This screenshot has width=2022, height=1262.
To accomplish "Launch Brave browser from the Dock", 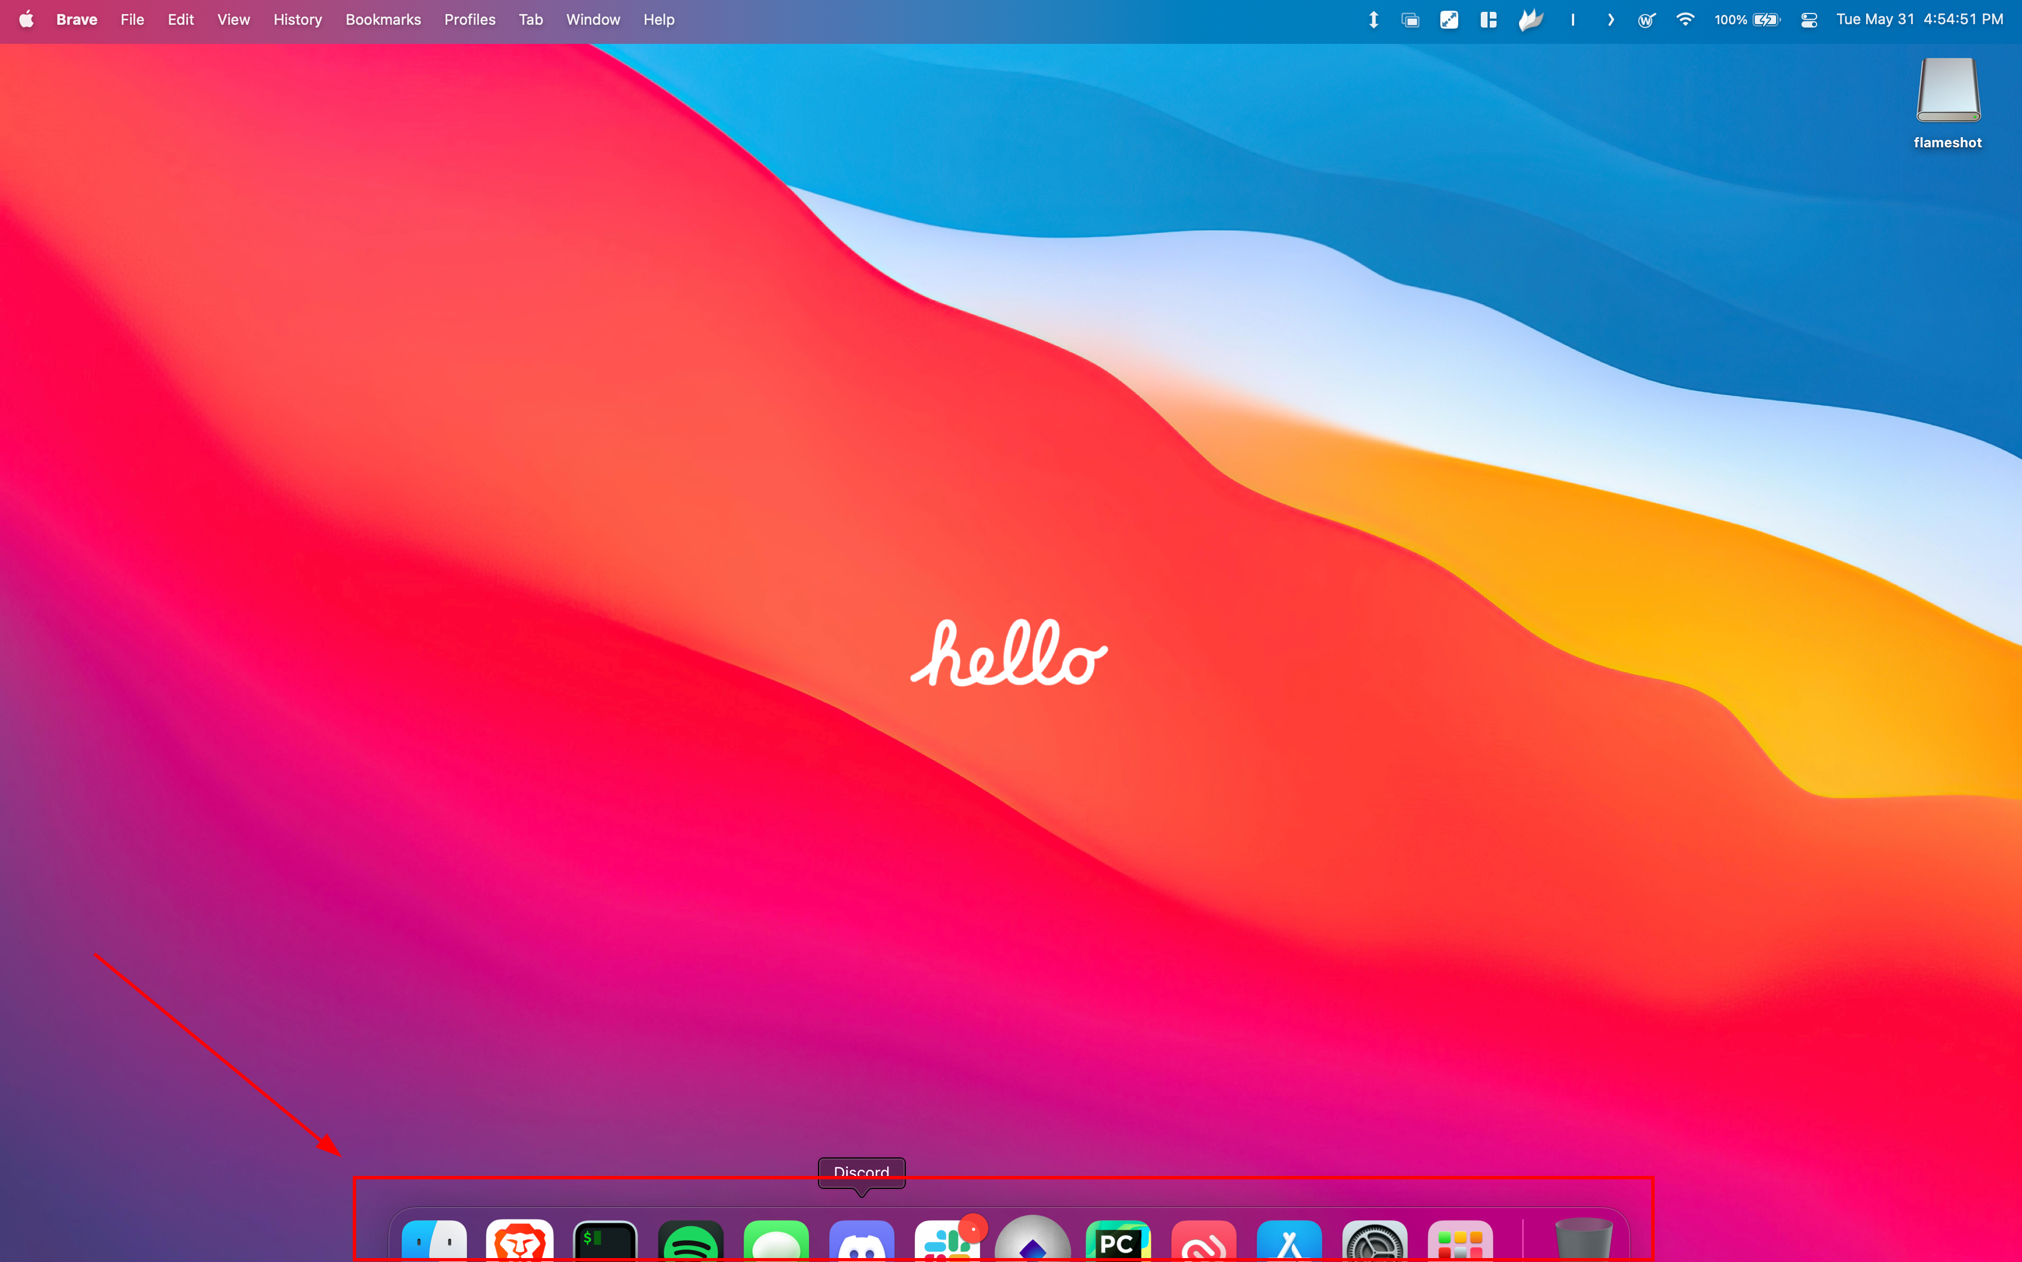I will (x=519, y=1241).
